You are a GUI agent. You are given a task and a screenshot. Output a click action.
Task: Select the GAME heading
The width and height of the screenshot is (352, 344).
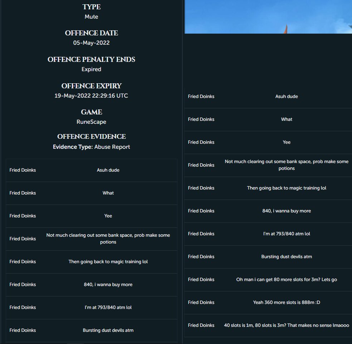click(91, 112)
